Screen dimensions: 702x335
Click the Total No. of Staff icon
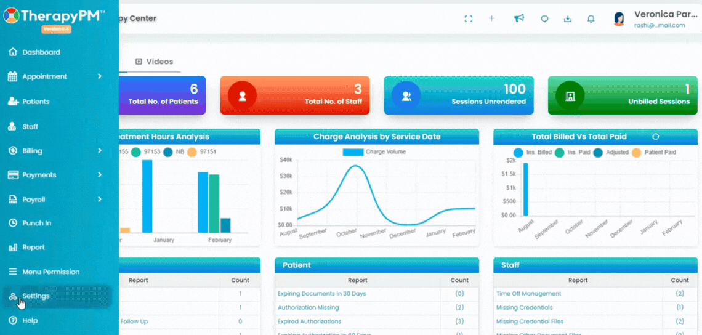pos(242,96)
